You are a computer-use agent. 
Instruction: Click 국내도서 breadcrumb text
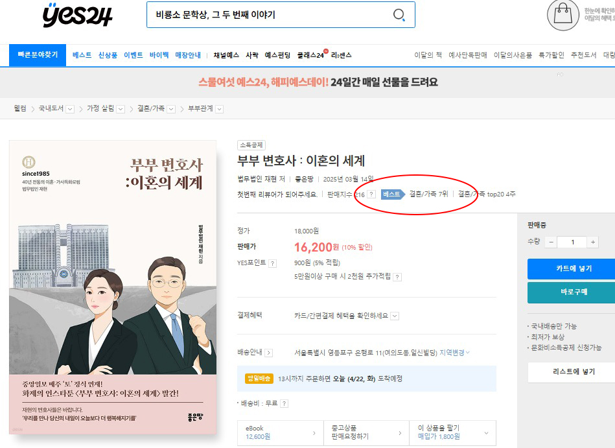point(51,109)
